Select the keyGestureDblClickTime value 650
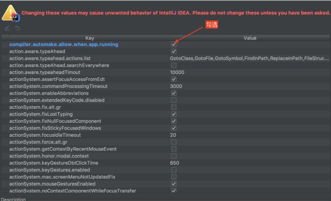This screenshot has width=331, height=201. (x=175, y=163)
